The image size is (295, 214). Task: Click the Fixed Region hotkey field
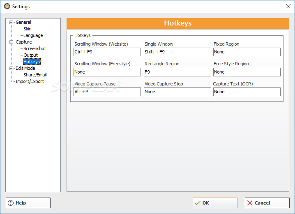(247, 52)
